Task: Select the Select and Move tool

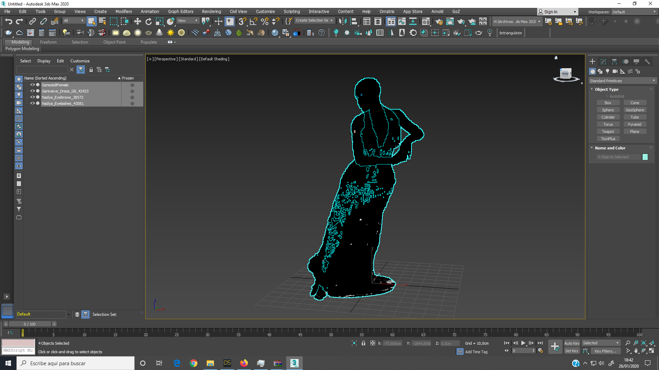Action: pyautogui.click(x=137, y=21)
